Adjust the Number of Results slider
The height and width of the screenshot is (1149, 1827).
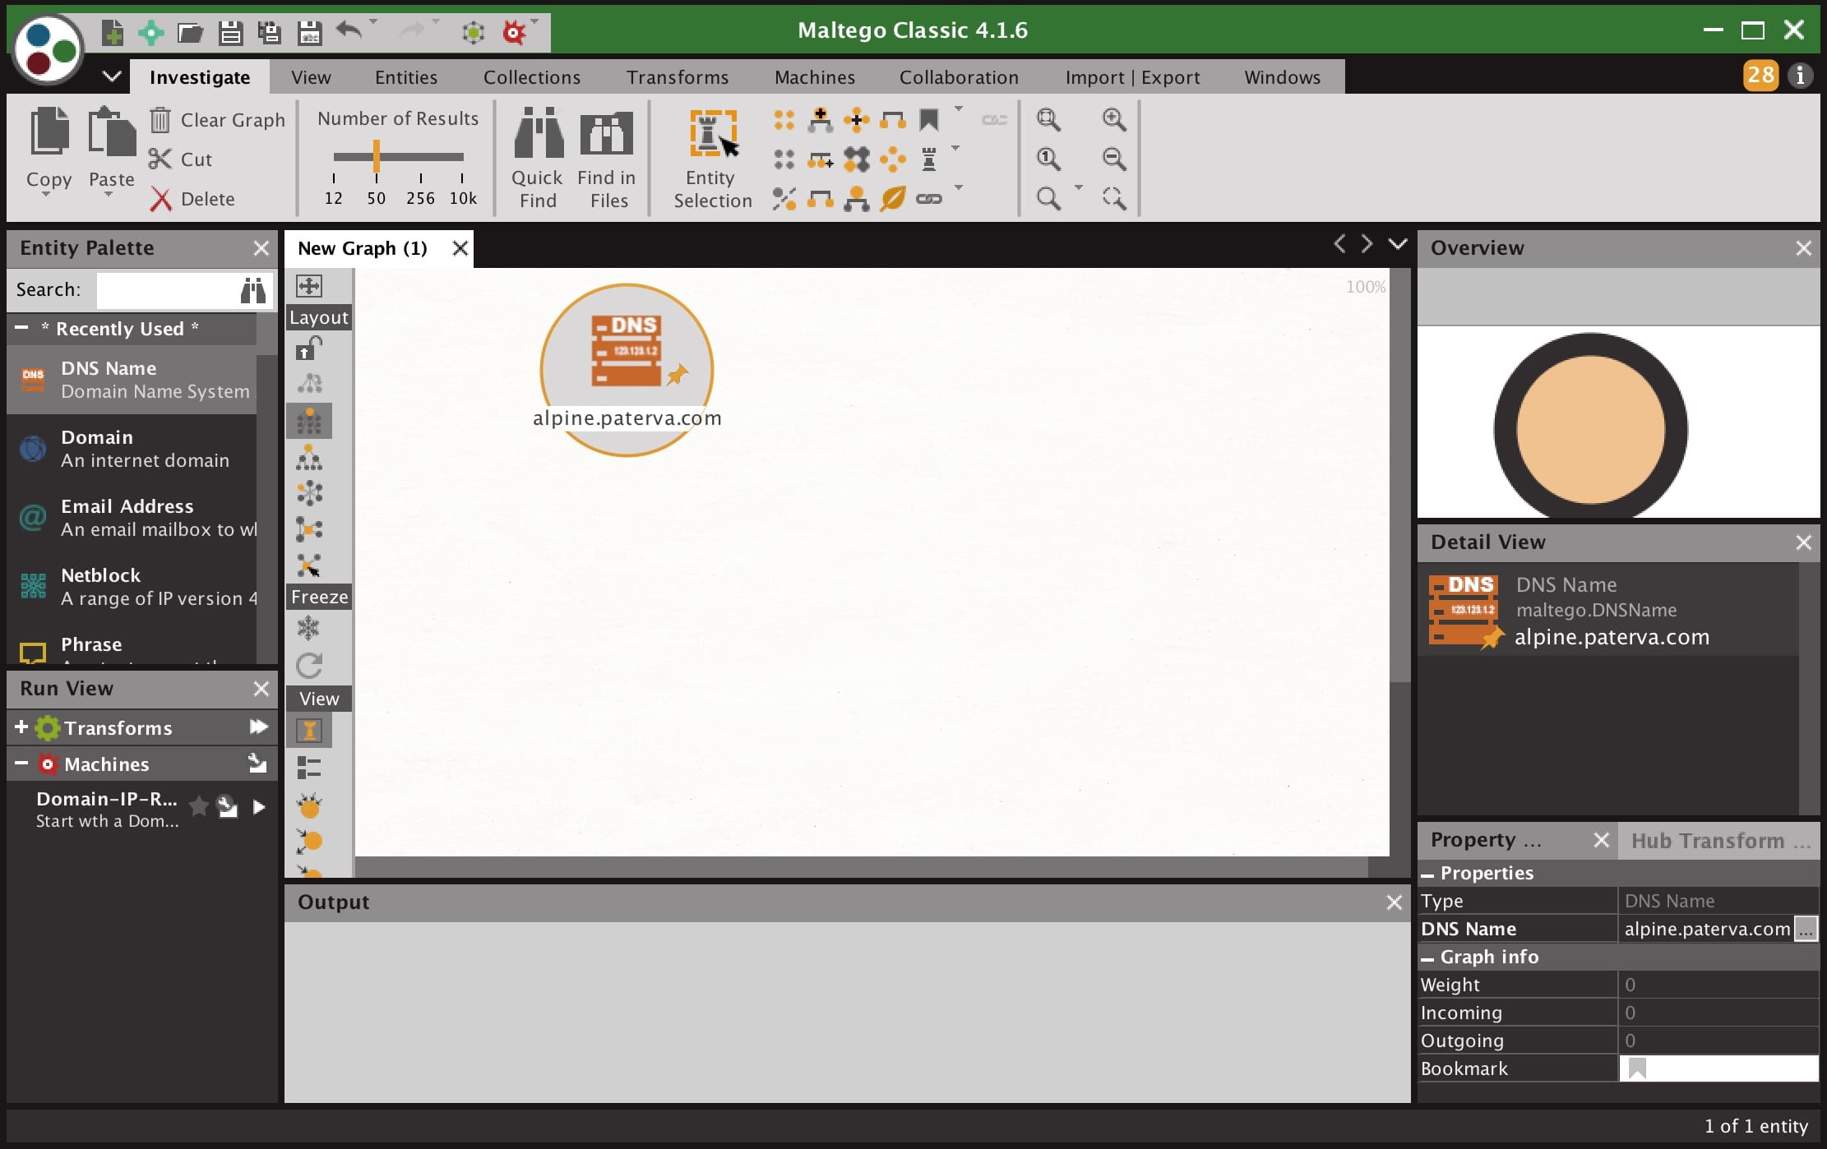[x=376, y=156]
